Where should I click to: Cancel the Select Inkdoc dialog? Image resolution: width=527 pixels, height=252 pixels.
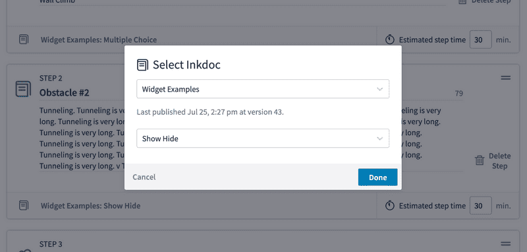pos(144,177)
